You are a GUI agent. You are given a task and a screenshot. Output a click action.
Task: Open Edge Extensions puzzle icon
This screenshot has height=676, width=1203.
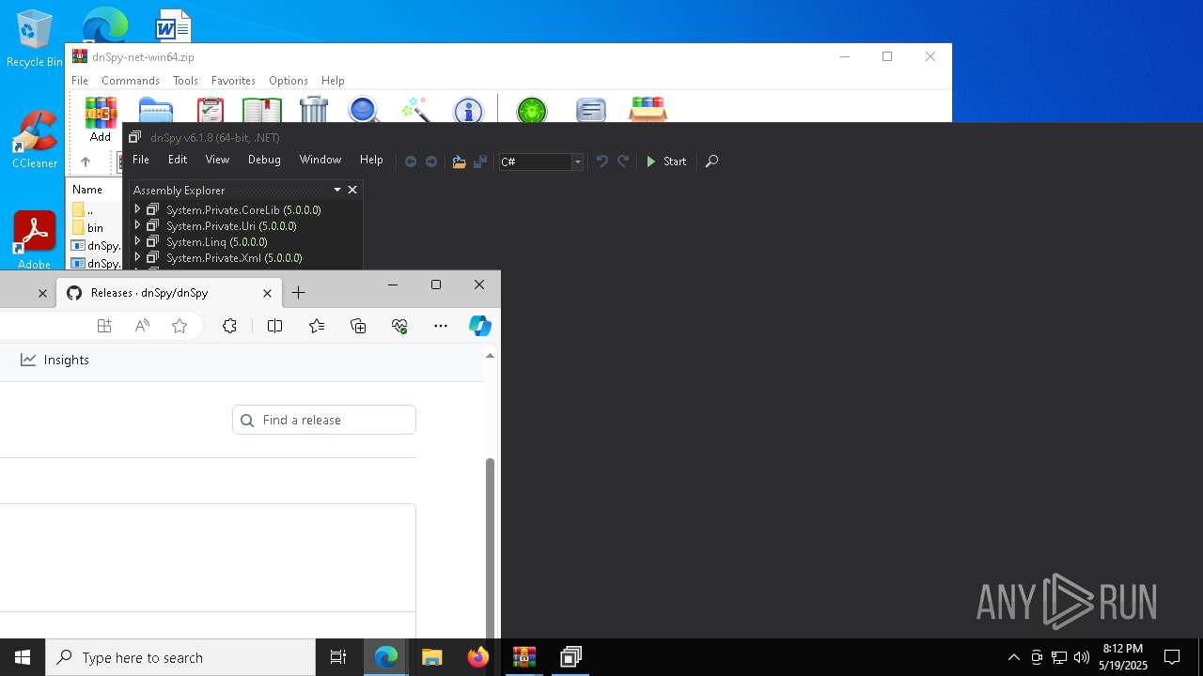tap(229, 326)
